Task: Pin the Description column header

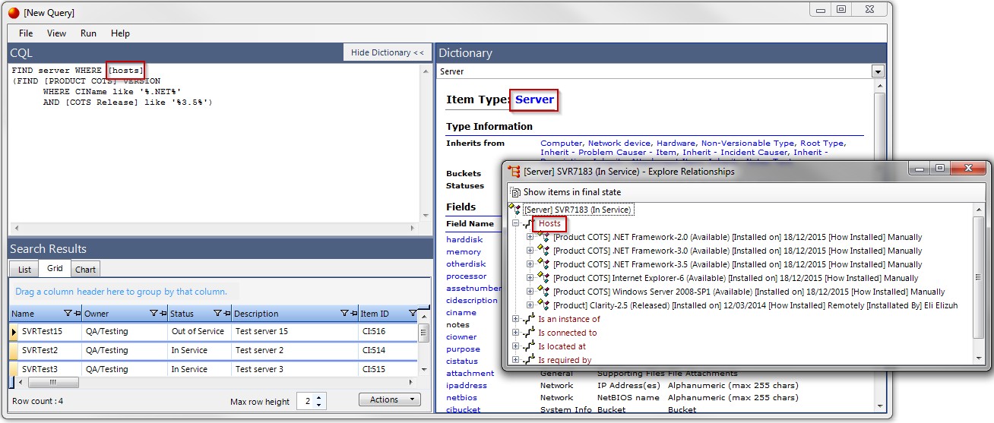Action: click(353, 313)
